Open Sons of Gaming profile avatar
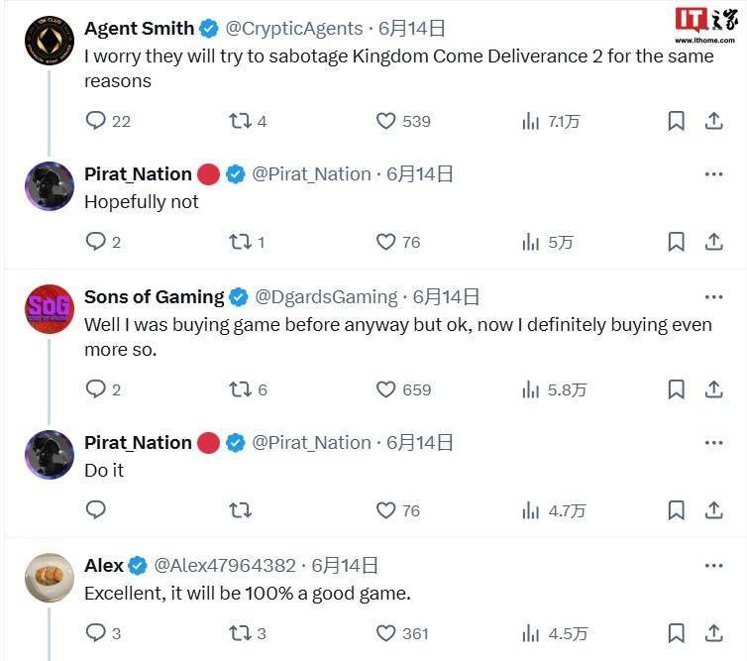The width and height of the screenshot is (747, 661). (50, 308)
